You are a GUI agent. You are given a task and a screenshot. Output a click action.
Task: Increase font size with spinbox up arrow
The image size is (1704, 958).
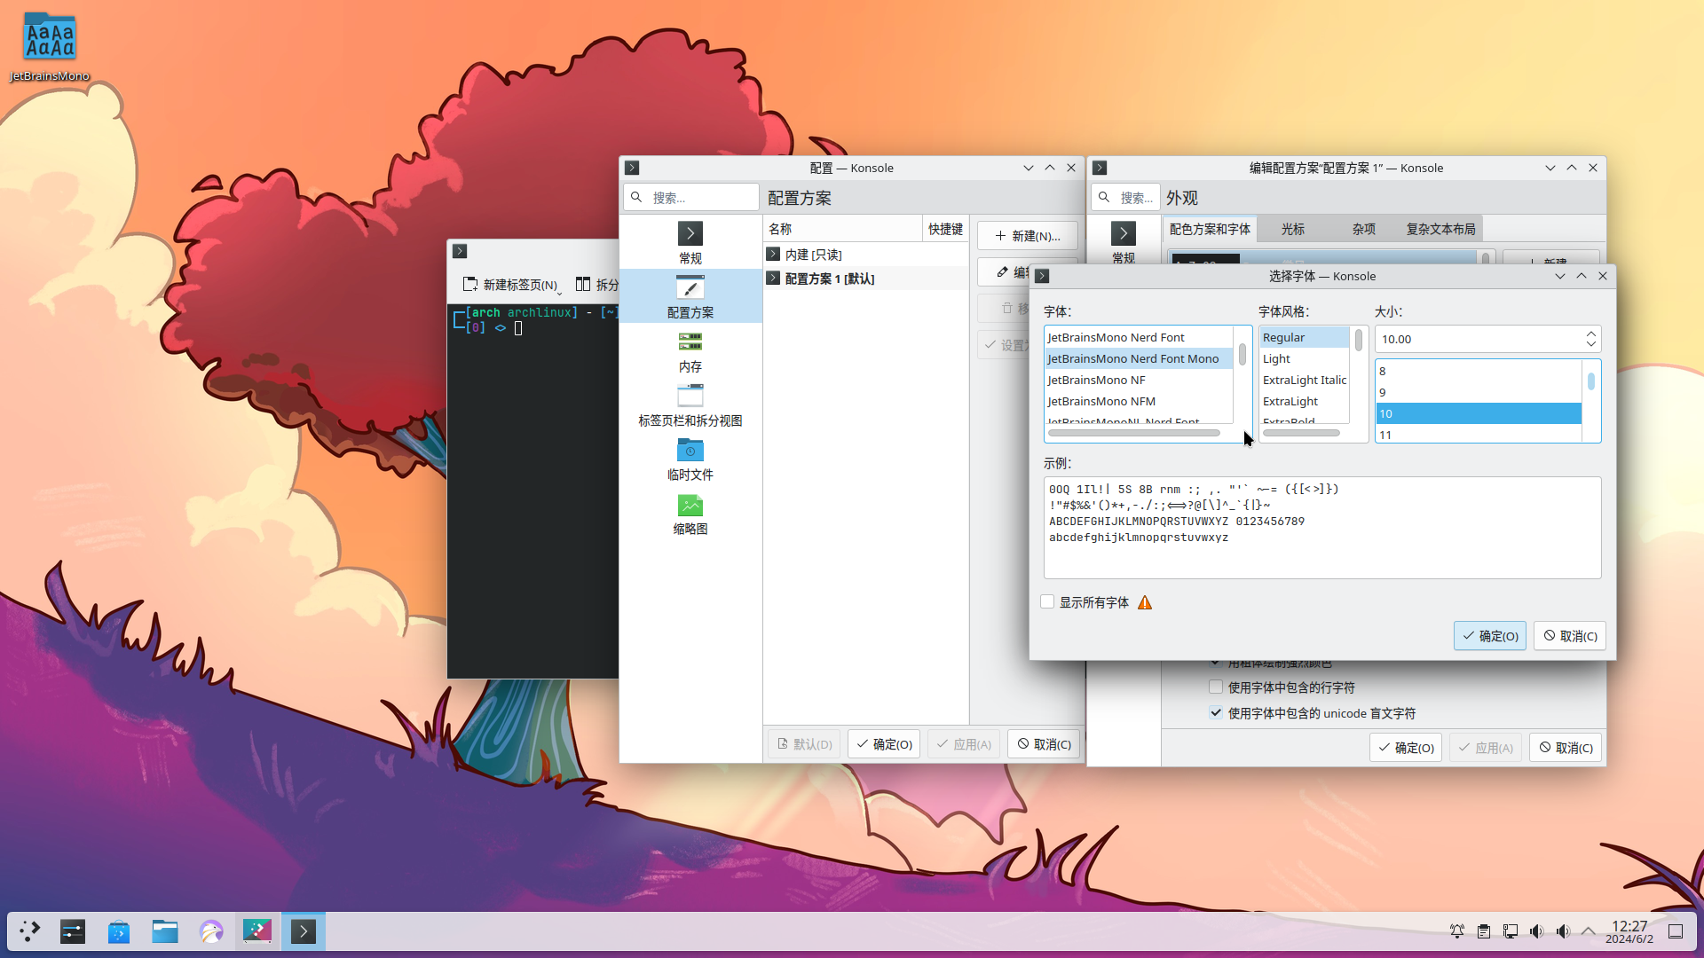[x=1590, y=334]
